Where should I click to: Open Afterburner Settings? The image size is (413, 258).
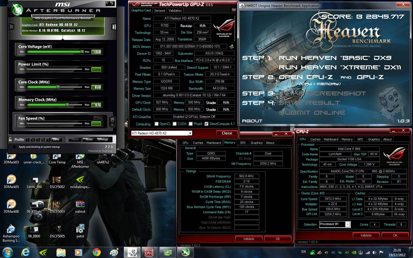103,139
